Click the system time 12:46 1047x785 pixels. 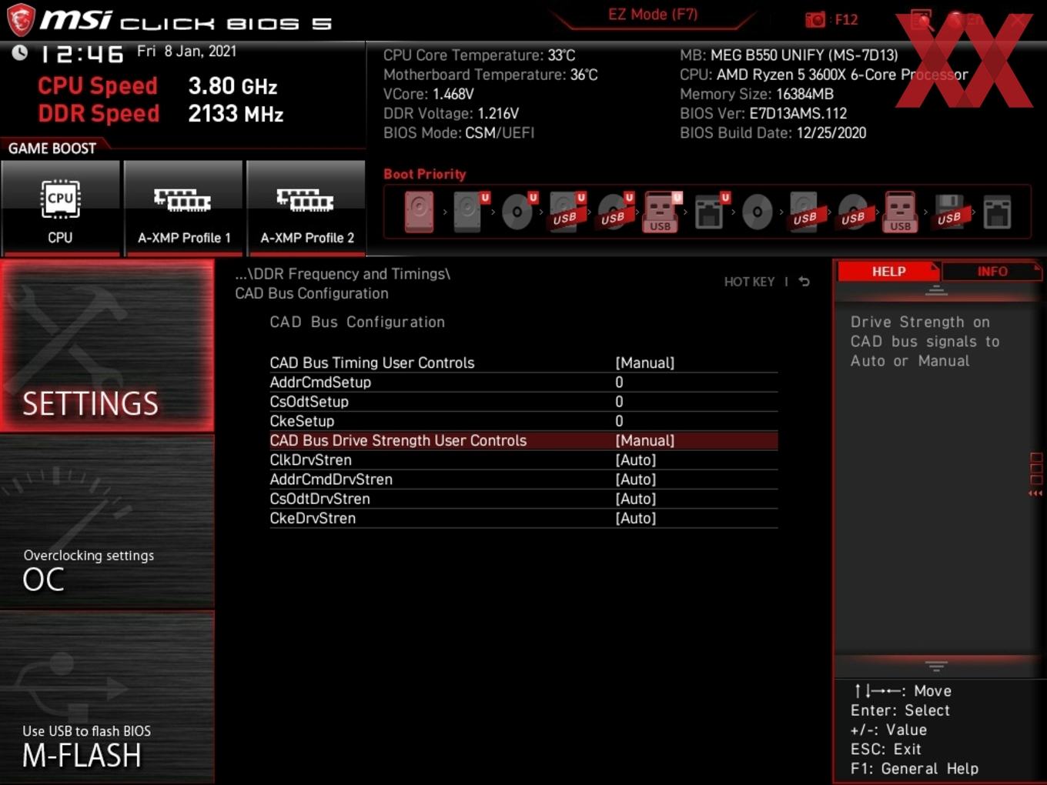tap(82, 54)
